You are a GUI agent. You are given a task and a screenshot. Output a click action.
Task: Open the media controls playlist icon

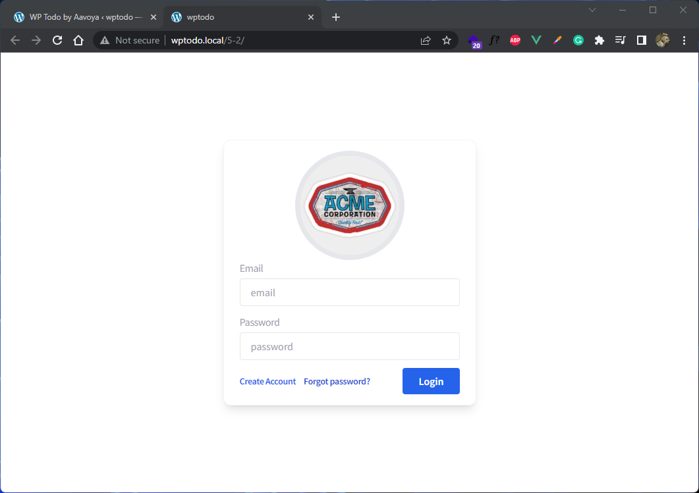[620, 41]
